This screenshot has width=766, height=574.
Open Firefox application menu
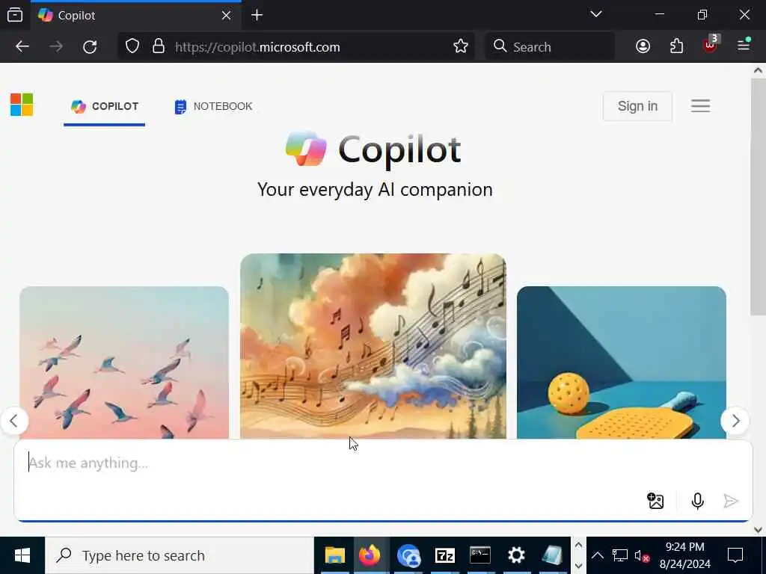click(744, 46)
